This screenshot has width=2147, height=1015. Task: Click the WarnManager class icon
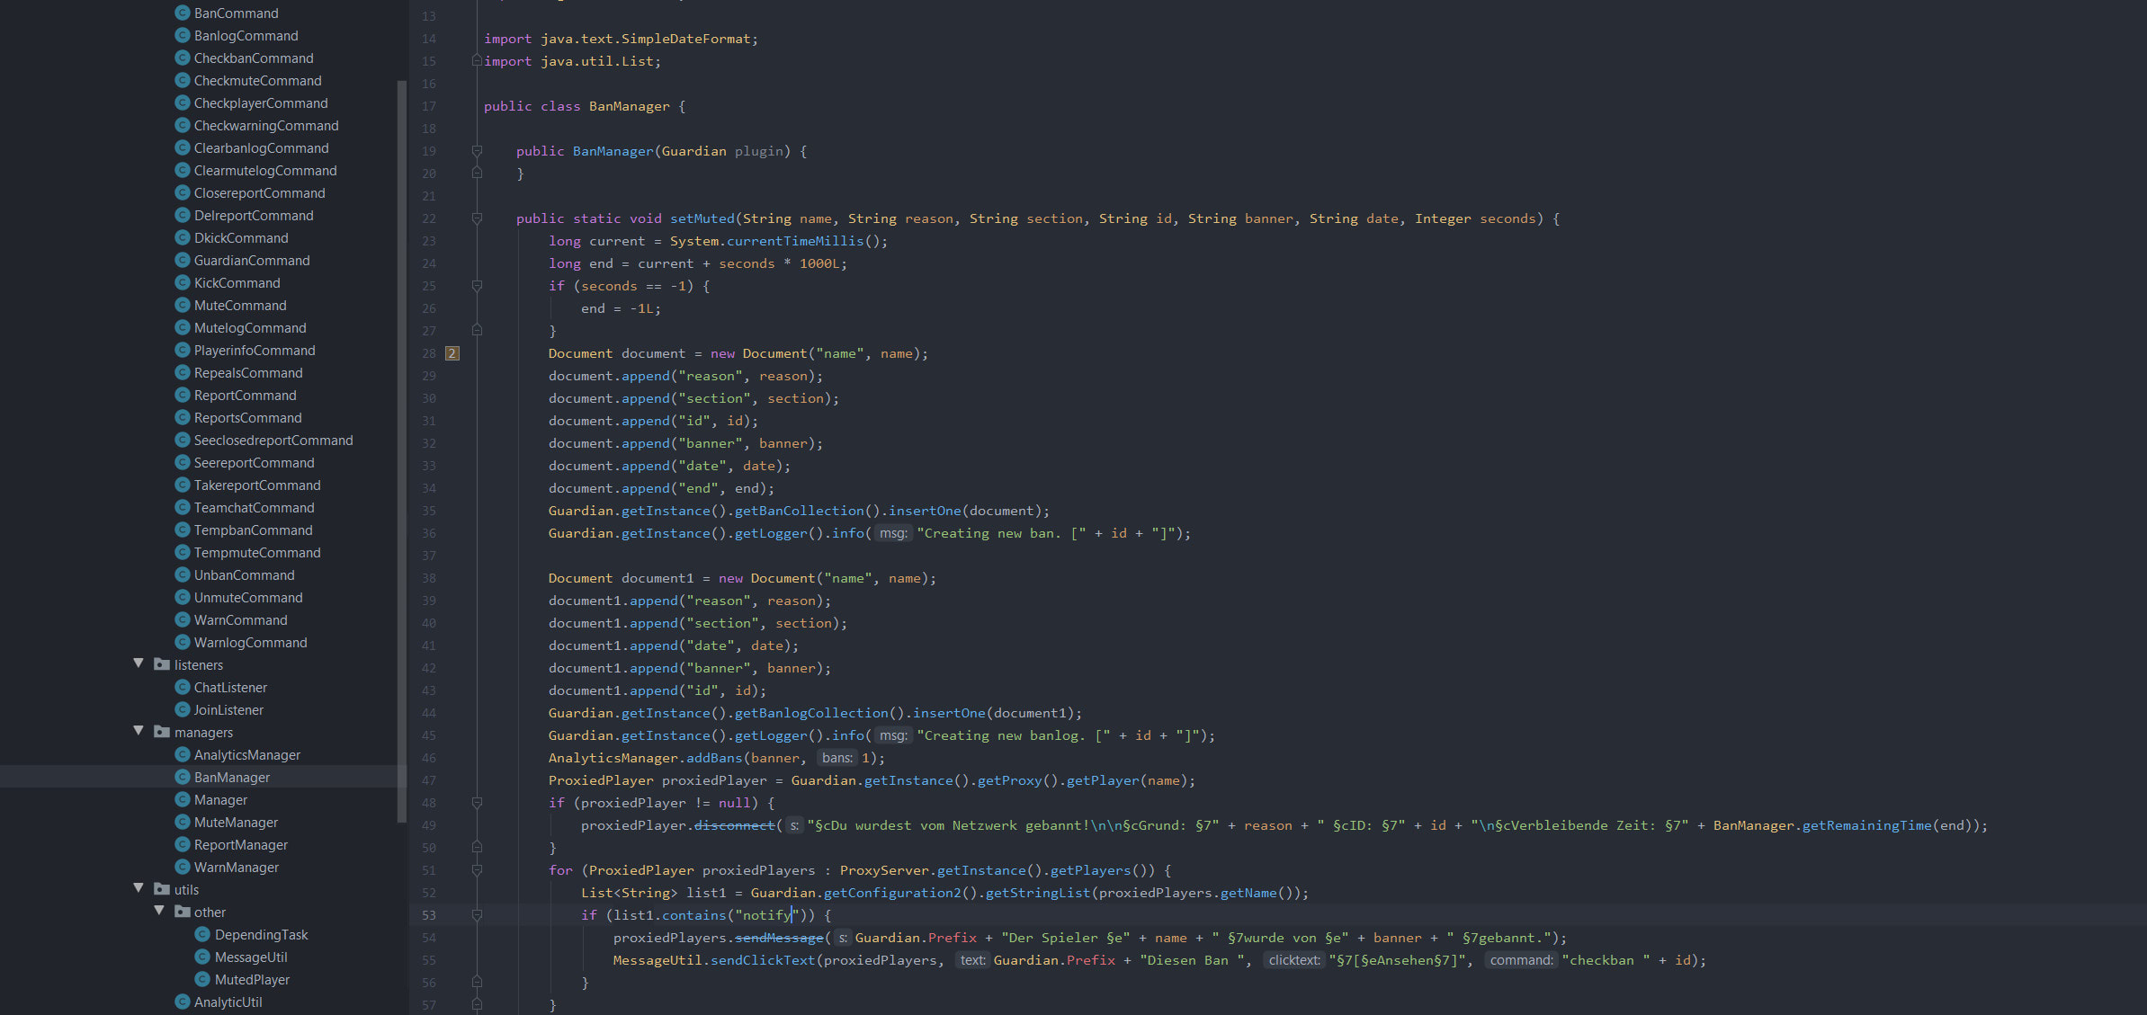183,867
